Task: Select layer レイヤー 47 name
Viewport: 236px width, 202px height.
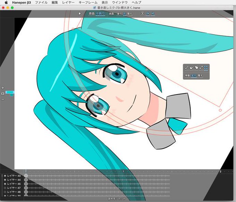Action: [x=14, y=188]
